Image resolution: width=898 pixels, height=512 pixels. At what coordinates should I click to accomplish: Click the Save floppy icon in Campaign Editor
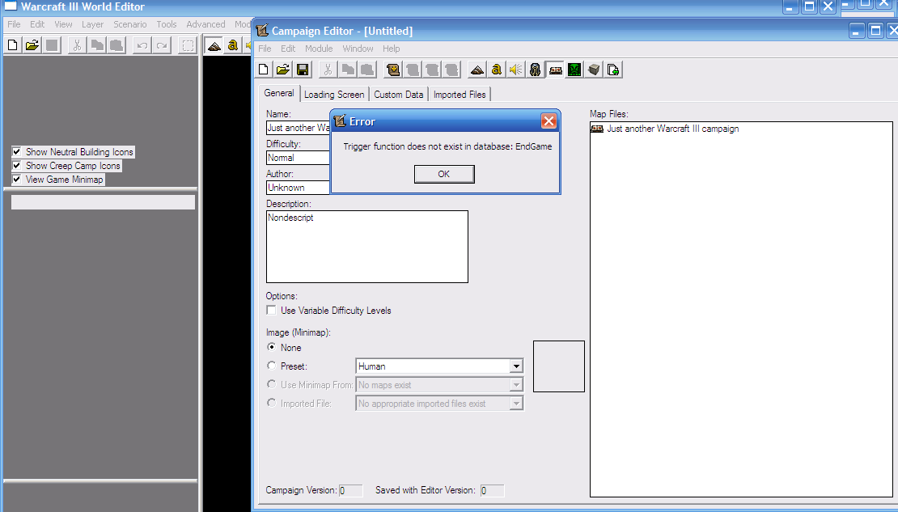[303, 70]
